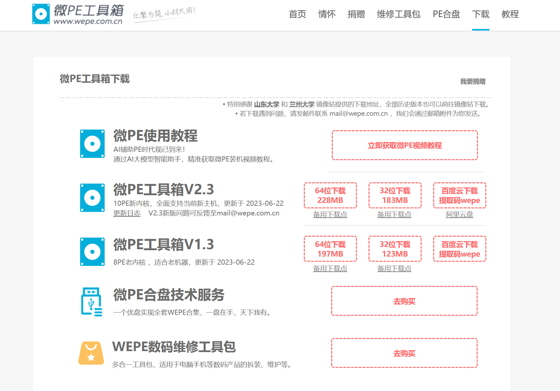560x391 pixels.
Task: Click the 微PE工具箱V1.3 disc icon
Action: (92, 252)
